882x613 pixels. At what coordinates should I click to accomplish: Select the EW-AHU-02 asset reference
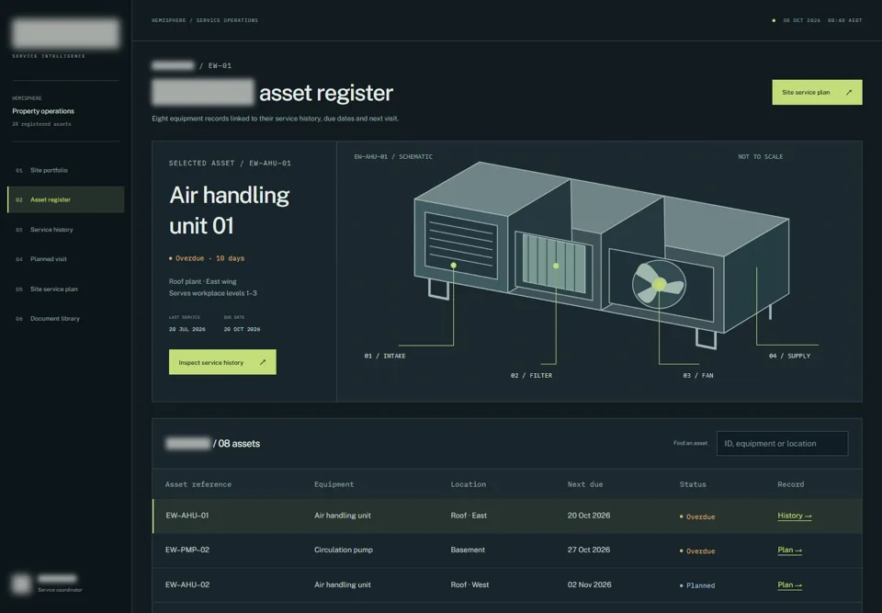[x=187, y=585]
